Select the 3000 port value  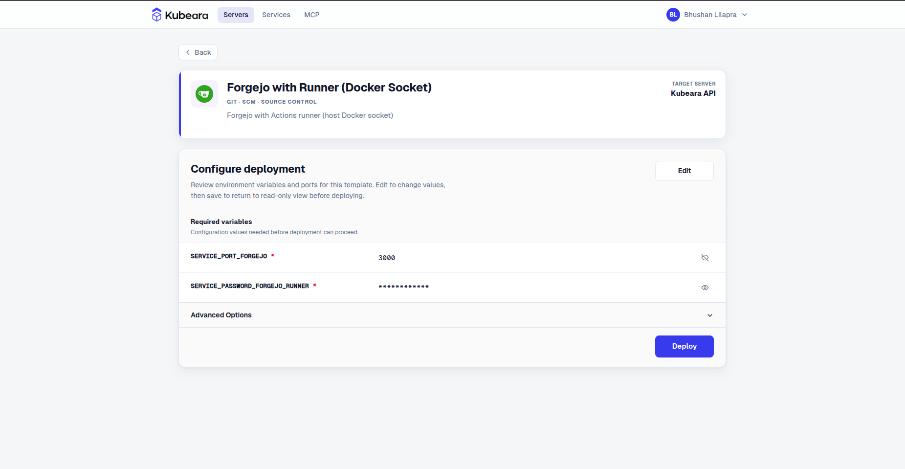point(387,258)
